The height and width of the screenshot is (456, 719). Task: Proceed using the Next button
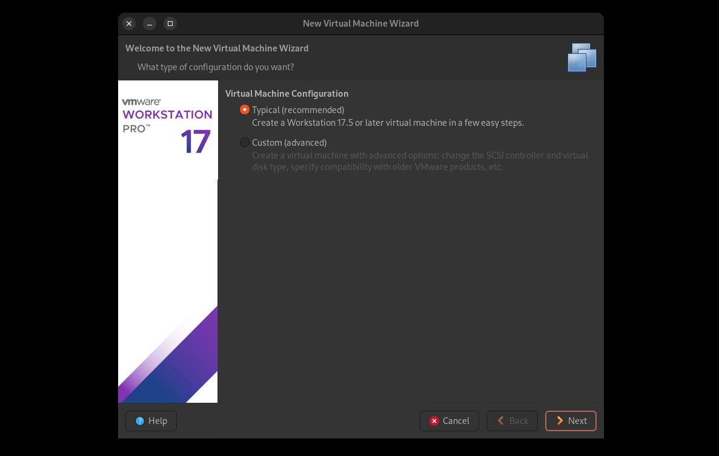571,421
